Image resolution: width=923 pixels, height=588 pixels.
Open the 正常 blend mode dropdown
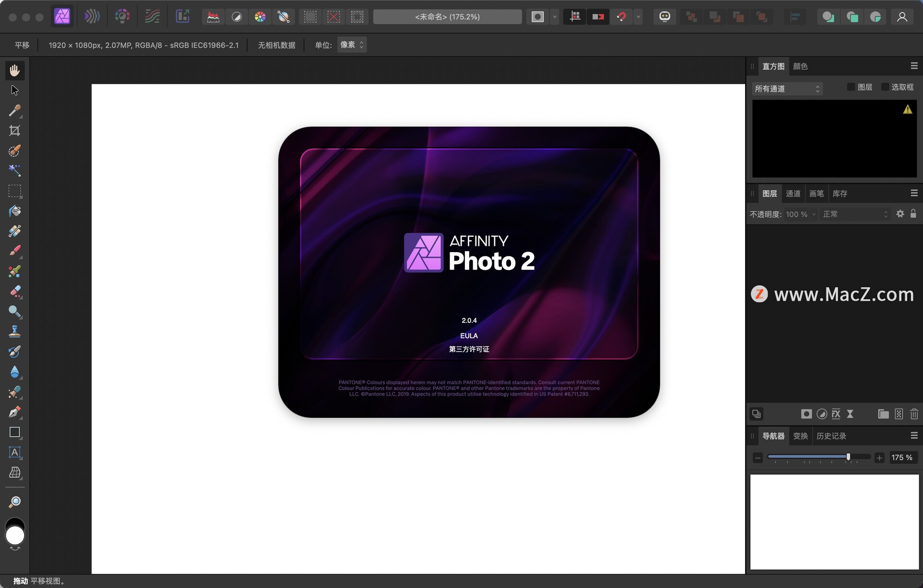pos(855,214)
